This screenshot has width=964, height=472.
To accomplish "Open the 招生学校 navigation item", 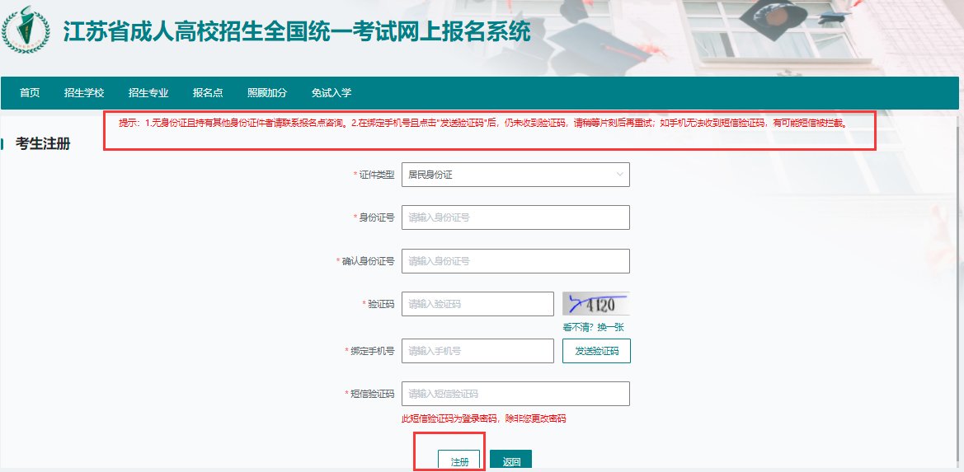I will [x=84, y=92].
